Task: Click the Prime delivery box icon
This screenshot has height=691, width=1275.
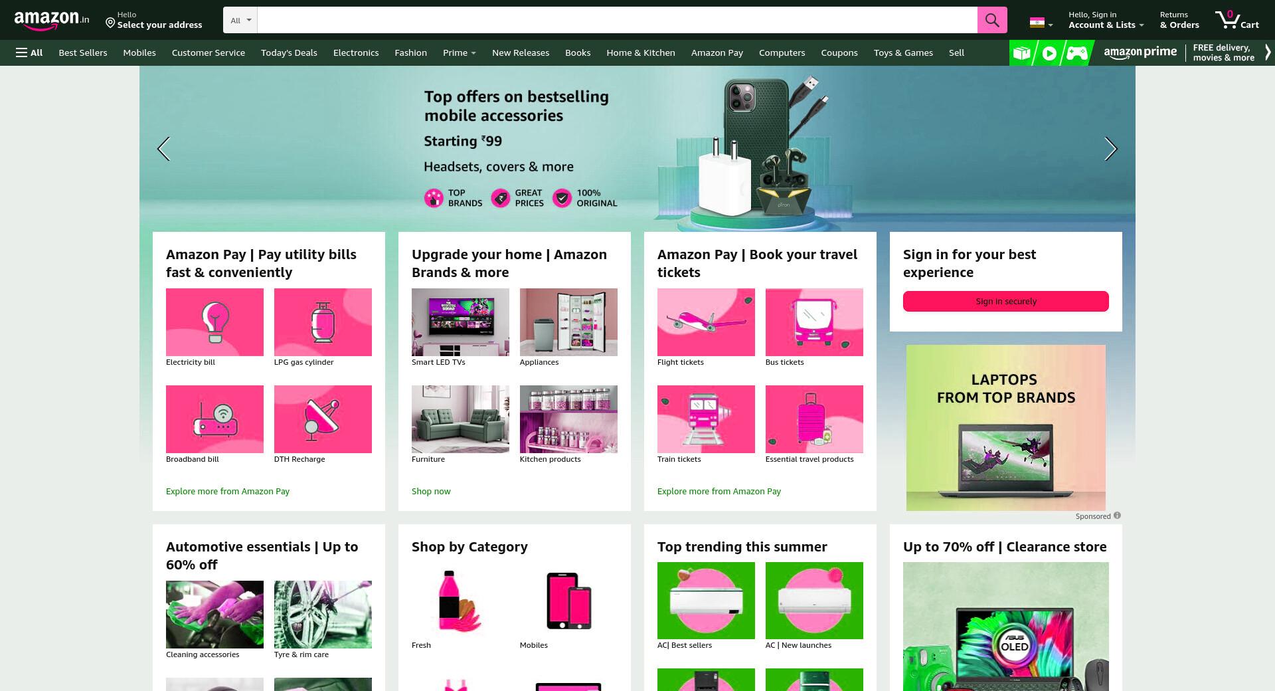Action: pos(1022,52)
